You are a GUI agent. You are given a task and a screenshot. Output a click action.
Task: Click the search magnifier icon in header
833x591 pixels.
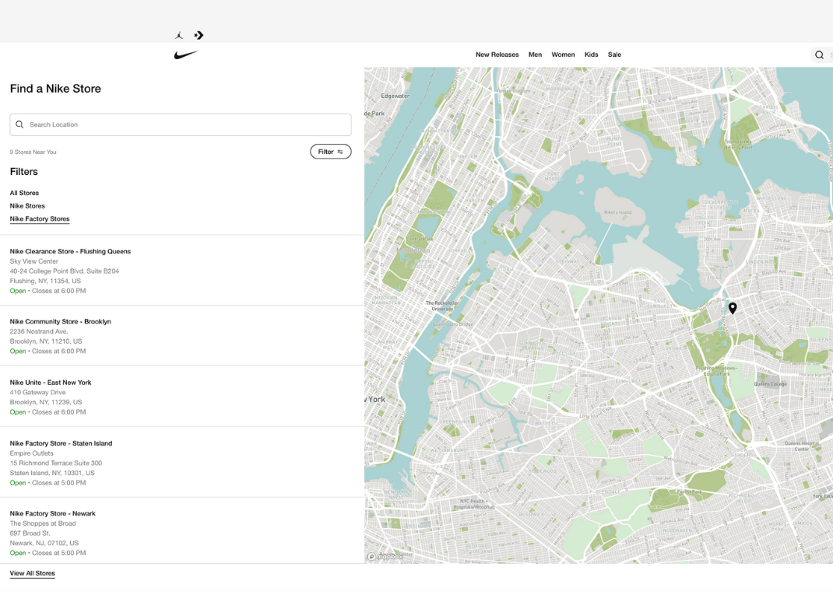click(x=819, y=55)
